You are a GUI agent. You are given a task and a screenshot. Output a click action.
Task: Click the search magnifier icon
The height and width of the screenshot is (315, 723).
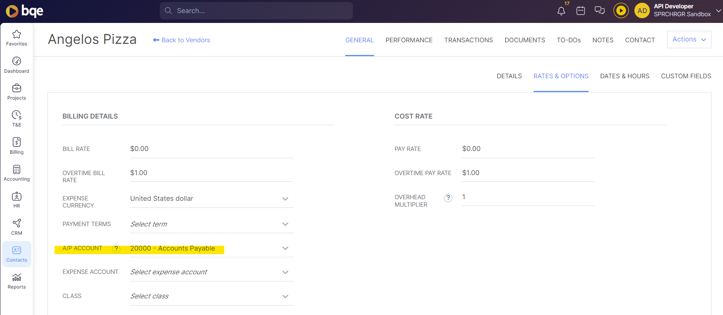point(168,11)
